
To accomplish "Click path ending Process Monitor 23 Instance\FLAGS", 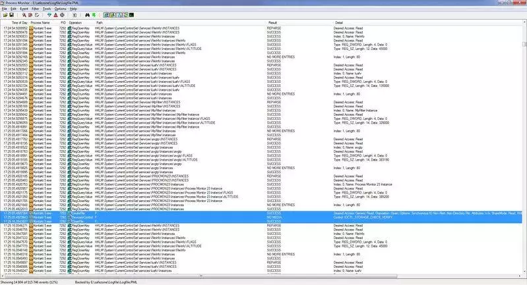I will click(164, 193).
